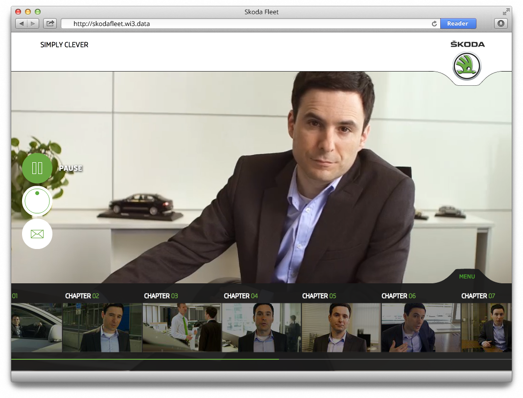Open the Reader view button
Screen dimensions: 523x398
point(457,24)
